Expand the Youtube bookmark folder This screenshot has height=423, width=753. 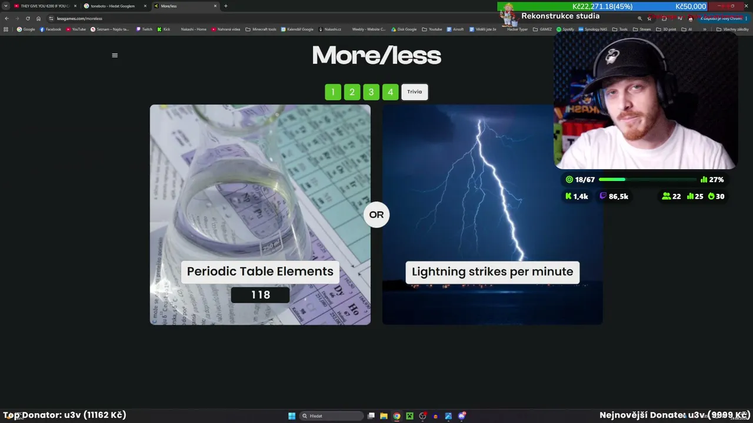(432, 29)
